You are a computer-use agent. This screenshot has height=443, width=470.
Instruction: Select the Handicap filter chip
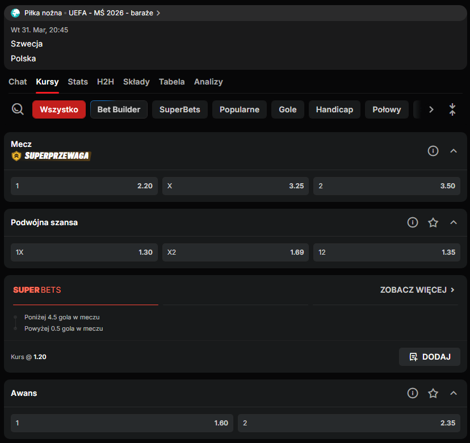(334, 109)
